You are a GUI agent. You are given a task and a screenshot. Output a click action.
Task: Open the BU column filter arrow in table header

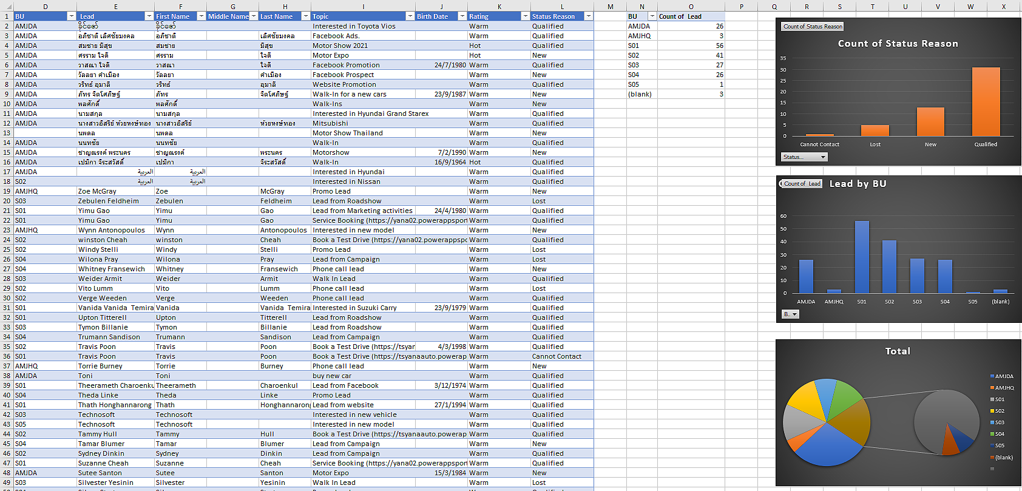pos(72,16)
